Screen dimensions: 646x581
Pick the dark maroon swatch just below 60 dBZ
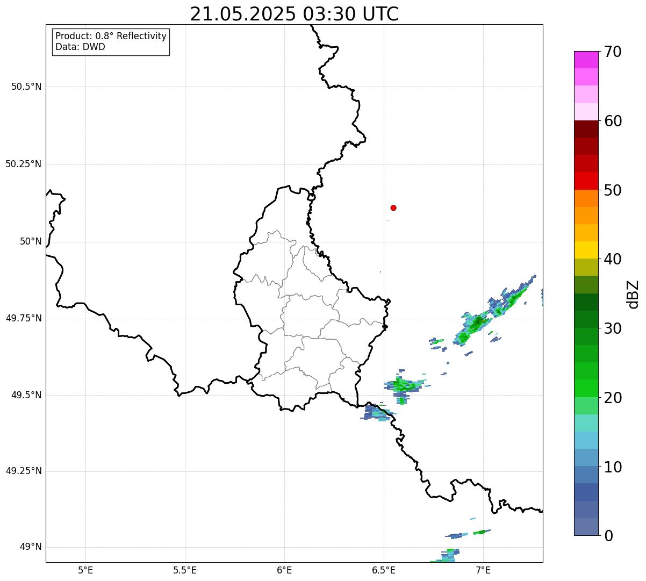(x=586, y=129)
